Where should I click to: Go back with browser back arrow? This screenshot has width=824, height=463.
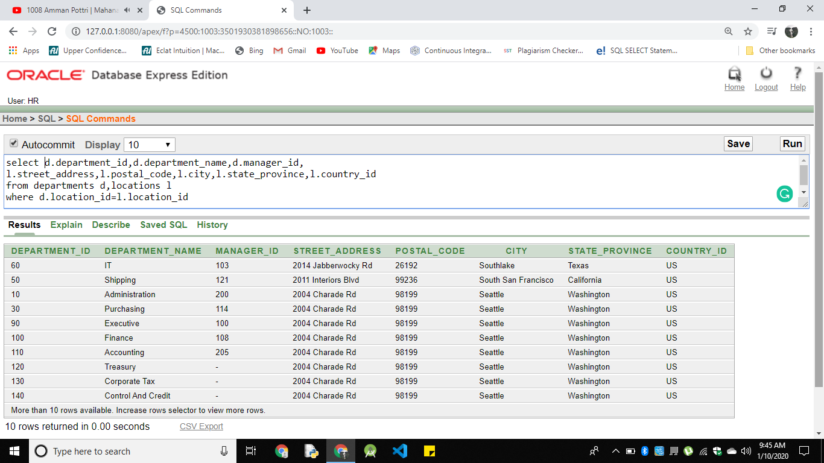pos(13,31)
